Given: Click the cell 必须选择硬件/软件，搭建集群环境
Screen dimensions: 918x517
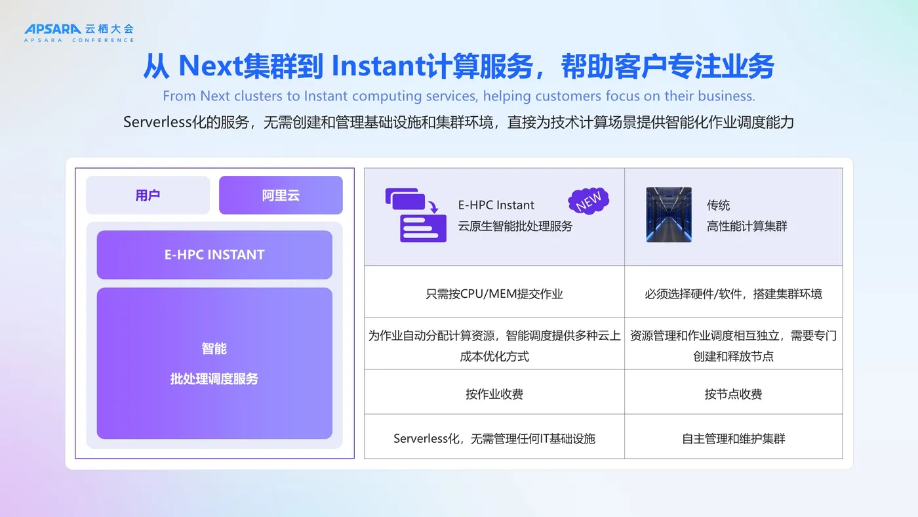Looking at the screenshot, I should point(734,292).
